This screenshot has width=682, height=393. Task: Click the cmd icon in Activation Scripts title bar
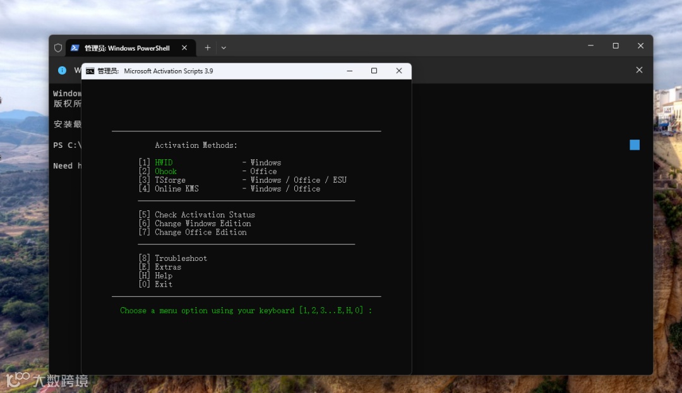[90, 71]
